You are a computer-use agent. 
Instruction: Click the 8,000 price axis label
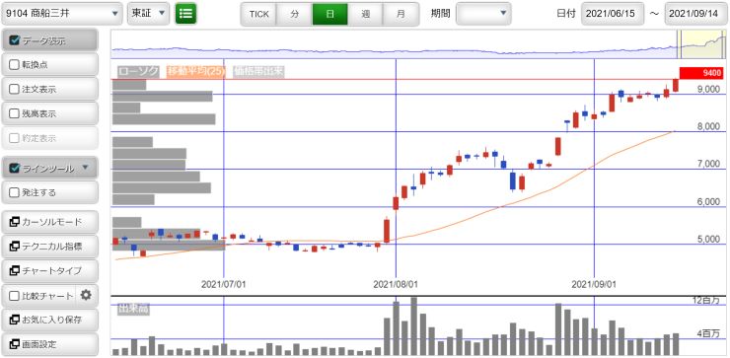(x=708, y=126)
